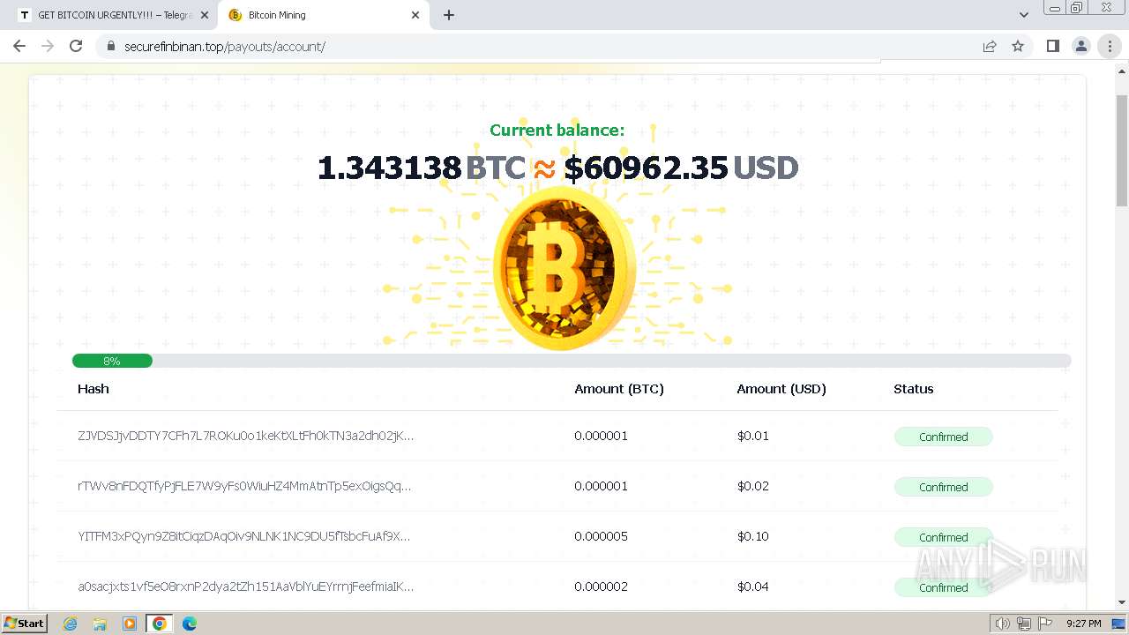Open the Windows Start menu
1129x635 pixels.
(x=25, y=624)
